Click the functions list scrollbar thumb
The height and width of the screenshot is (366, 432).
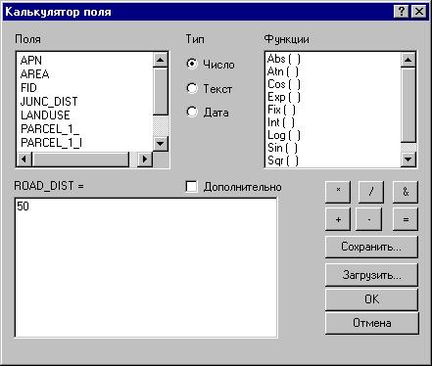(408, 105)
